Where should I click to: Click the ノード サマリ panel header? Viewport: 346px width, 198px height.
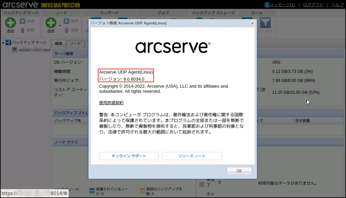tap(66, 142)
